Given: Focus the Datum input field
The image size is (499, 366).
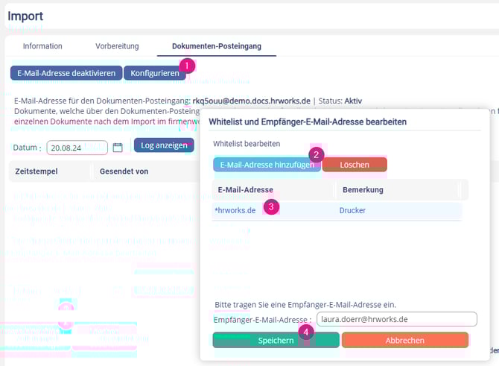Looking at the screenshot, I should click(x=77, y=148).
